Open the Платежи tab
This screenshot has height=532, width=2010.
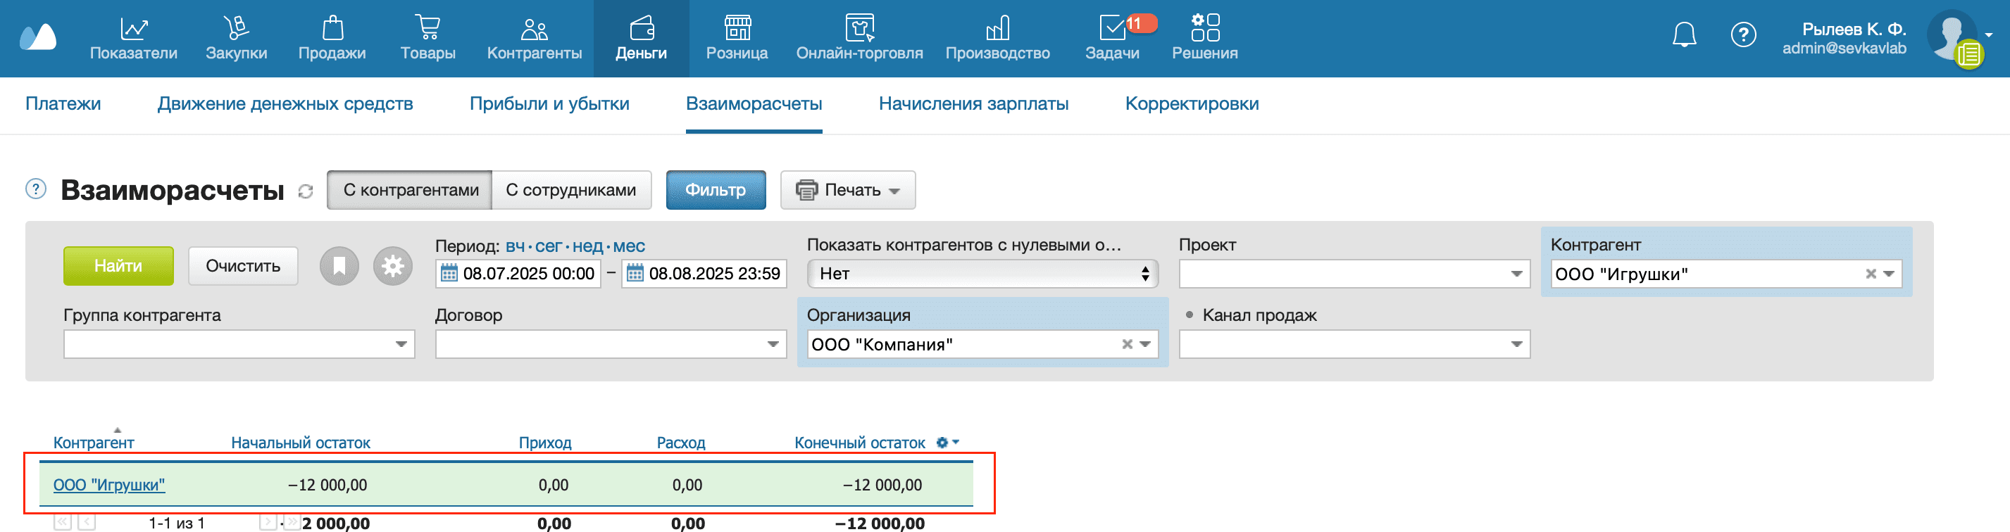pyautogui.click(x=63, y=103)
